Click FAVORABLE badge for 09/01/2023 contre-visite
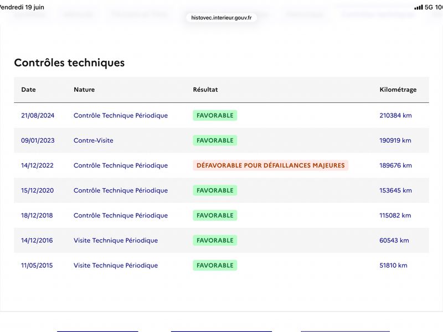 pyautogui.click(x=215, y=141)
